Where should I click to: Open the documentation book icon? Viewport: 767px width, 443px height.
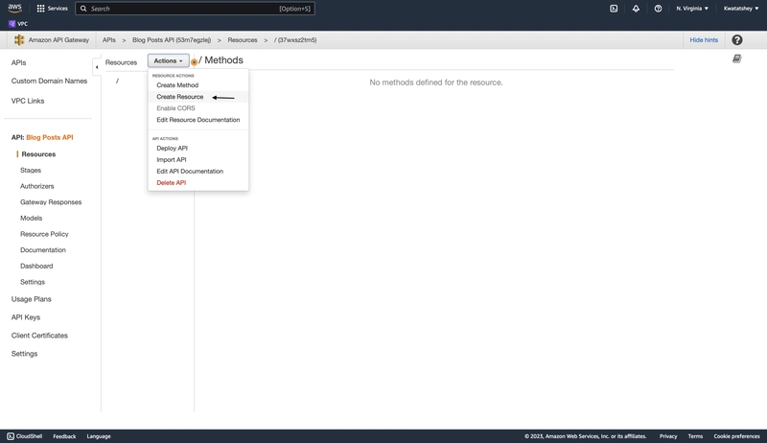point(736,58)
